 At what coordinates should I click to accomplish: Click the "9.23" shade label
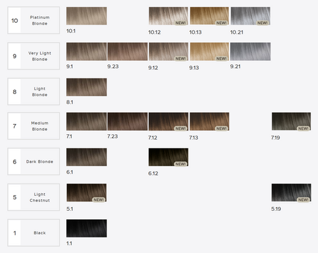(113, 66)
